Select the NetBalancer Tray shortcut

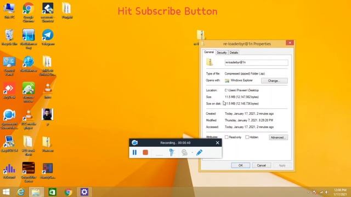(29, 39)
